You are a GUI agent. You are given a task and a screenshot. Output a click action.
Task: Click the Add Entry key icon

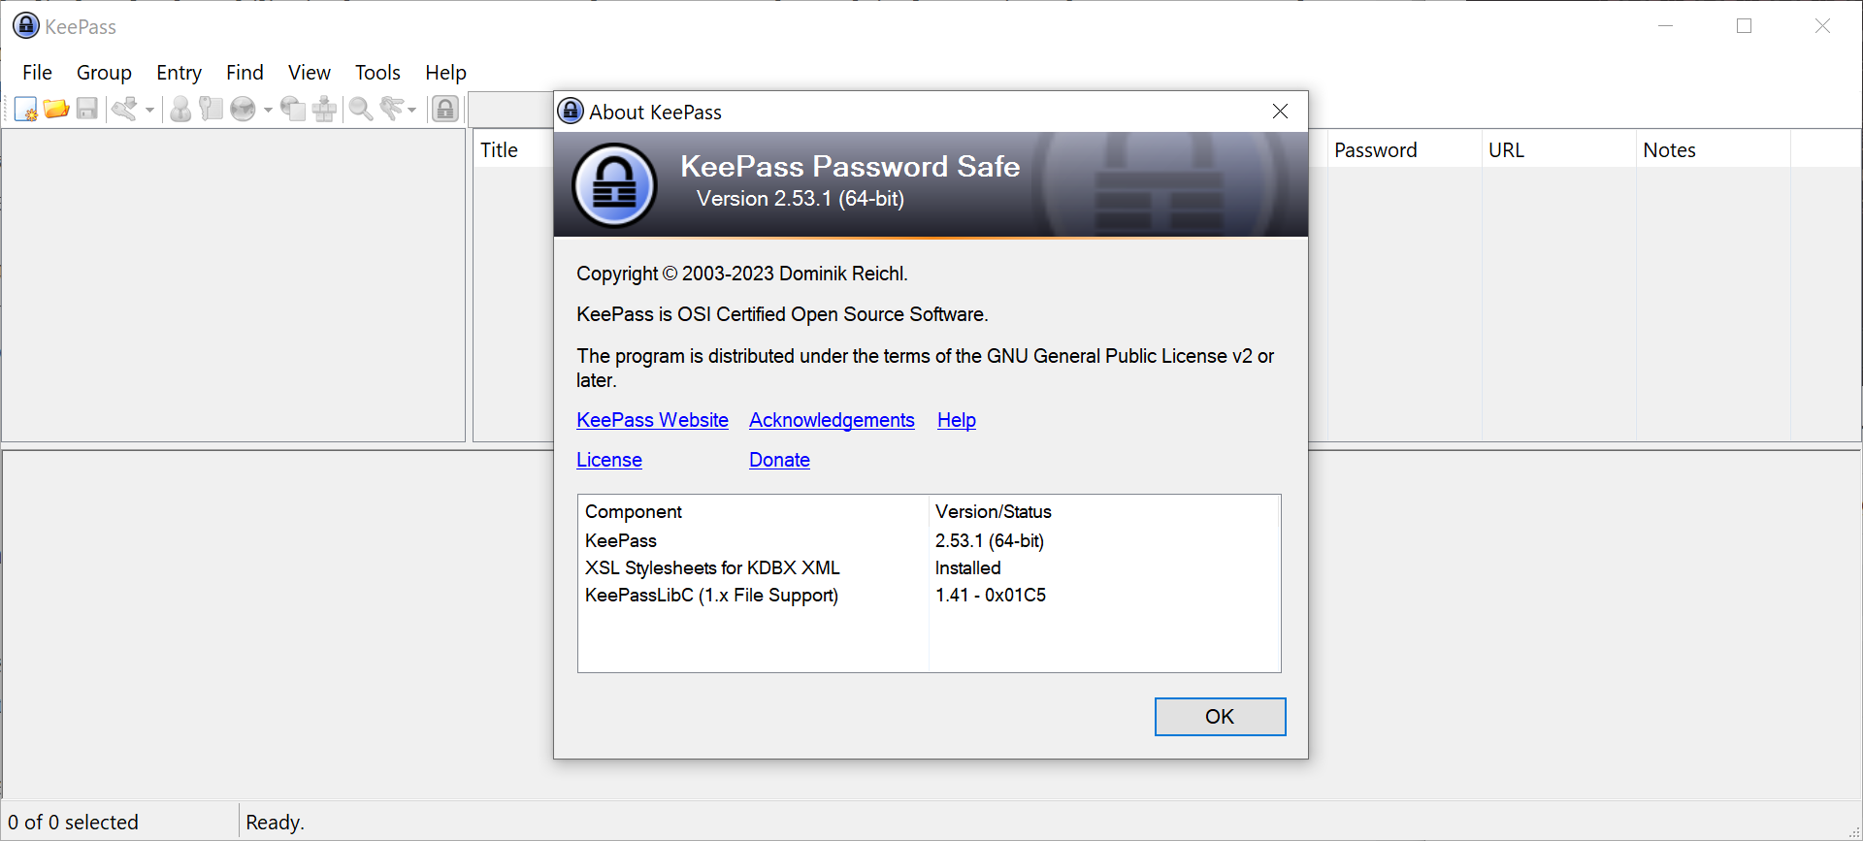[x=124, y=109]
